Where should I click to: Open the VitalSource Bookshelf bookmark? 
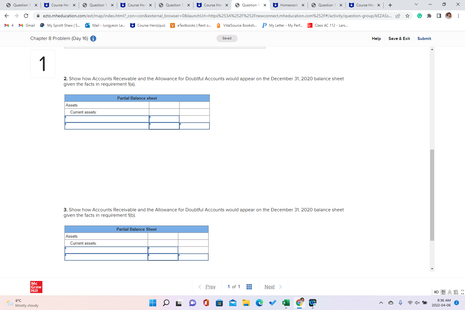237,25
